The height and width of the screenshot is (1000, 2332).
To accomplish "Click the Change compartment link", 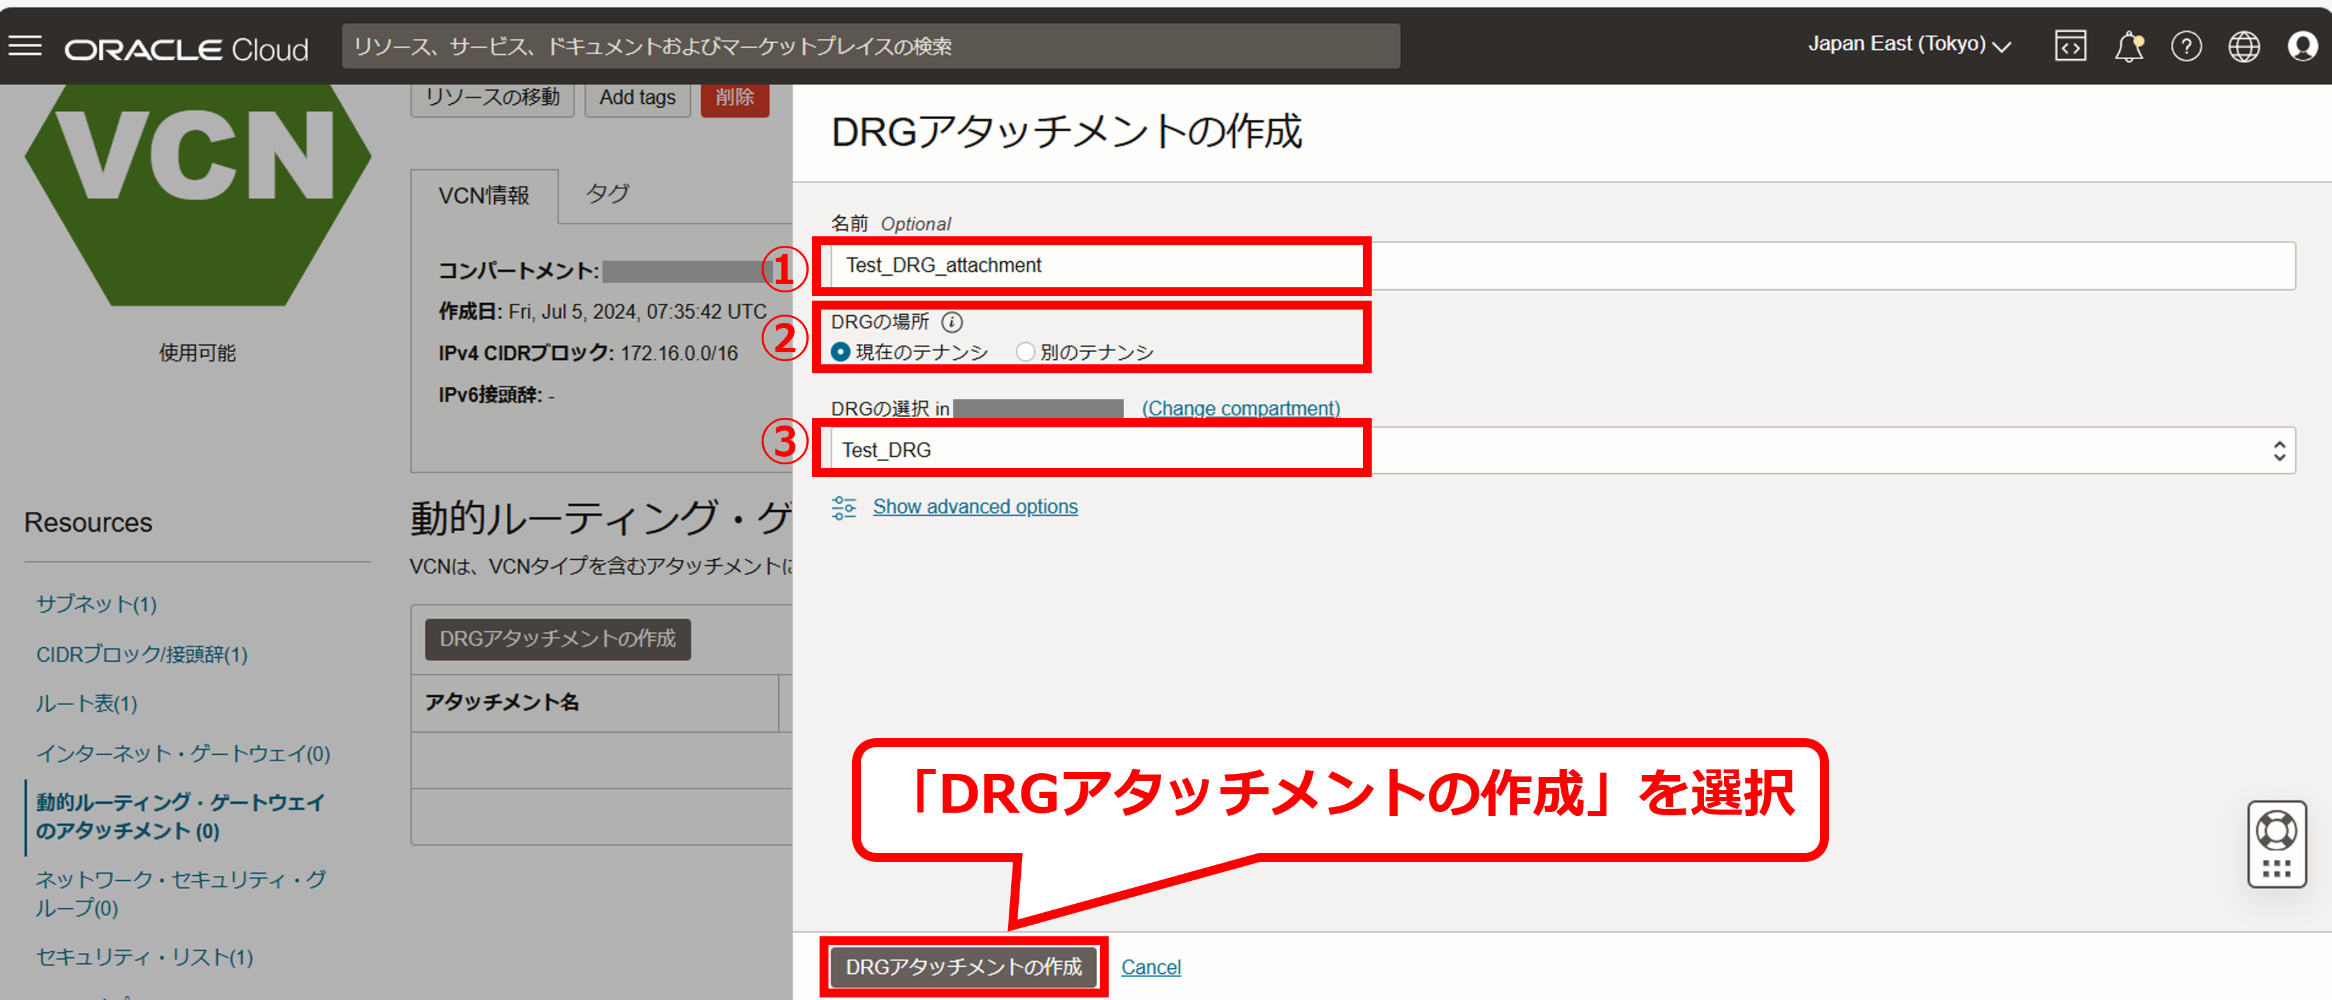I will (1241, 408).
